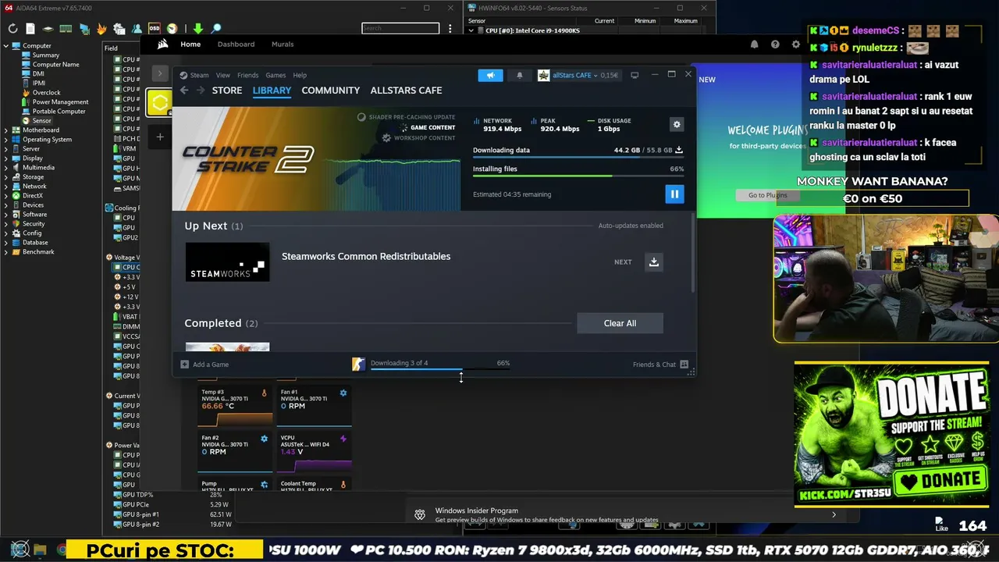This screenshot has width=999, height=562.
Task: Expand the Storage tree node
Action: point(6,177)
